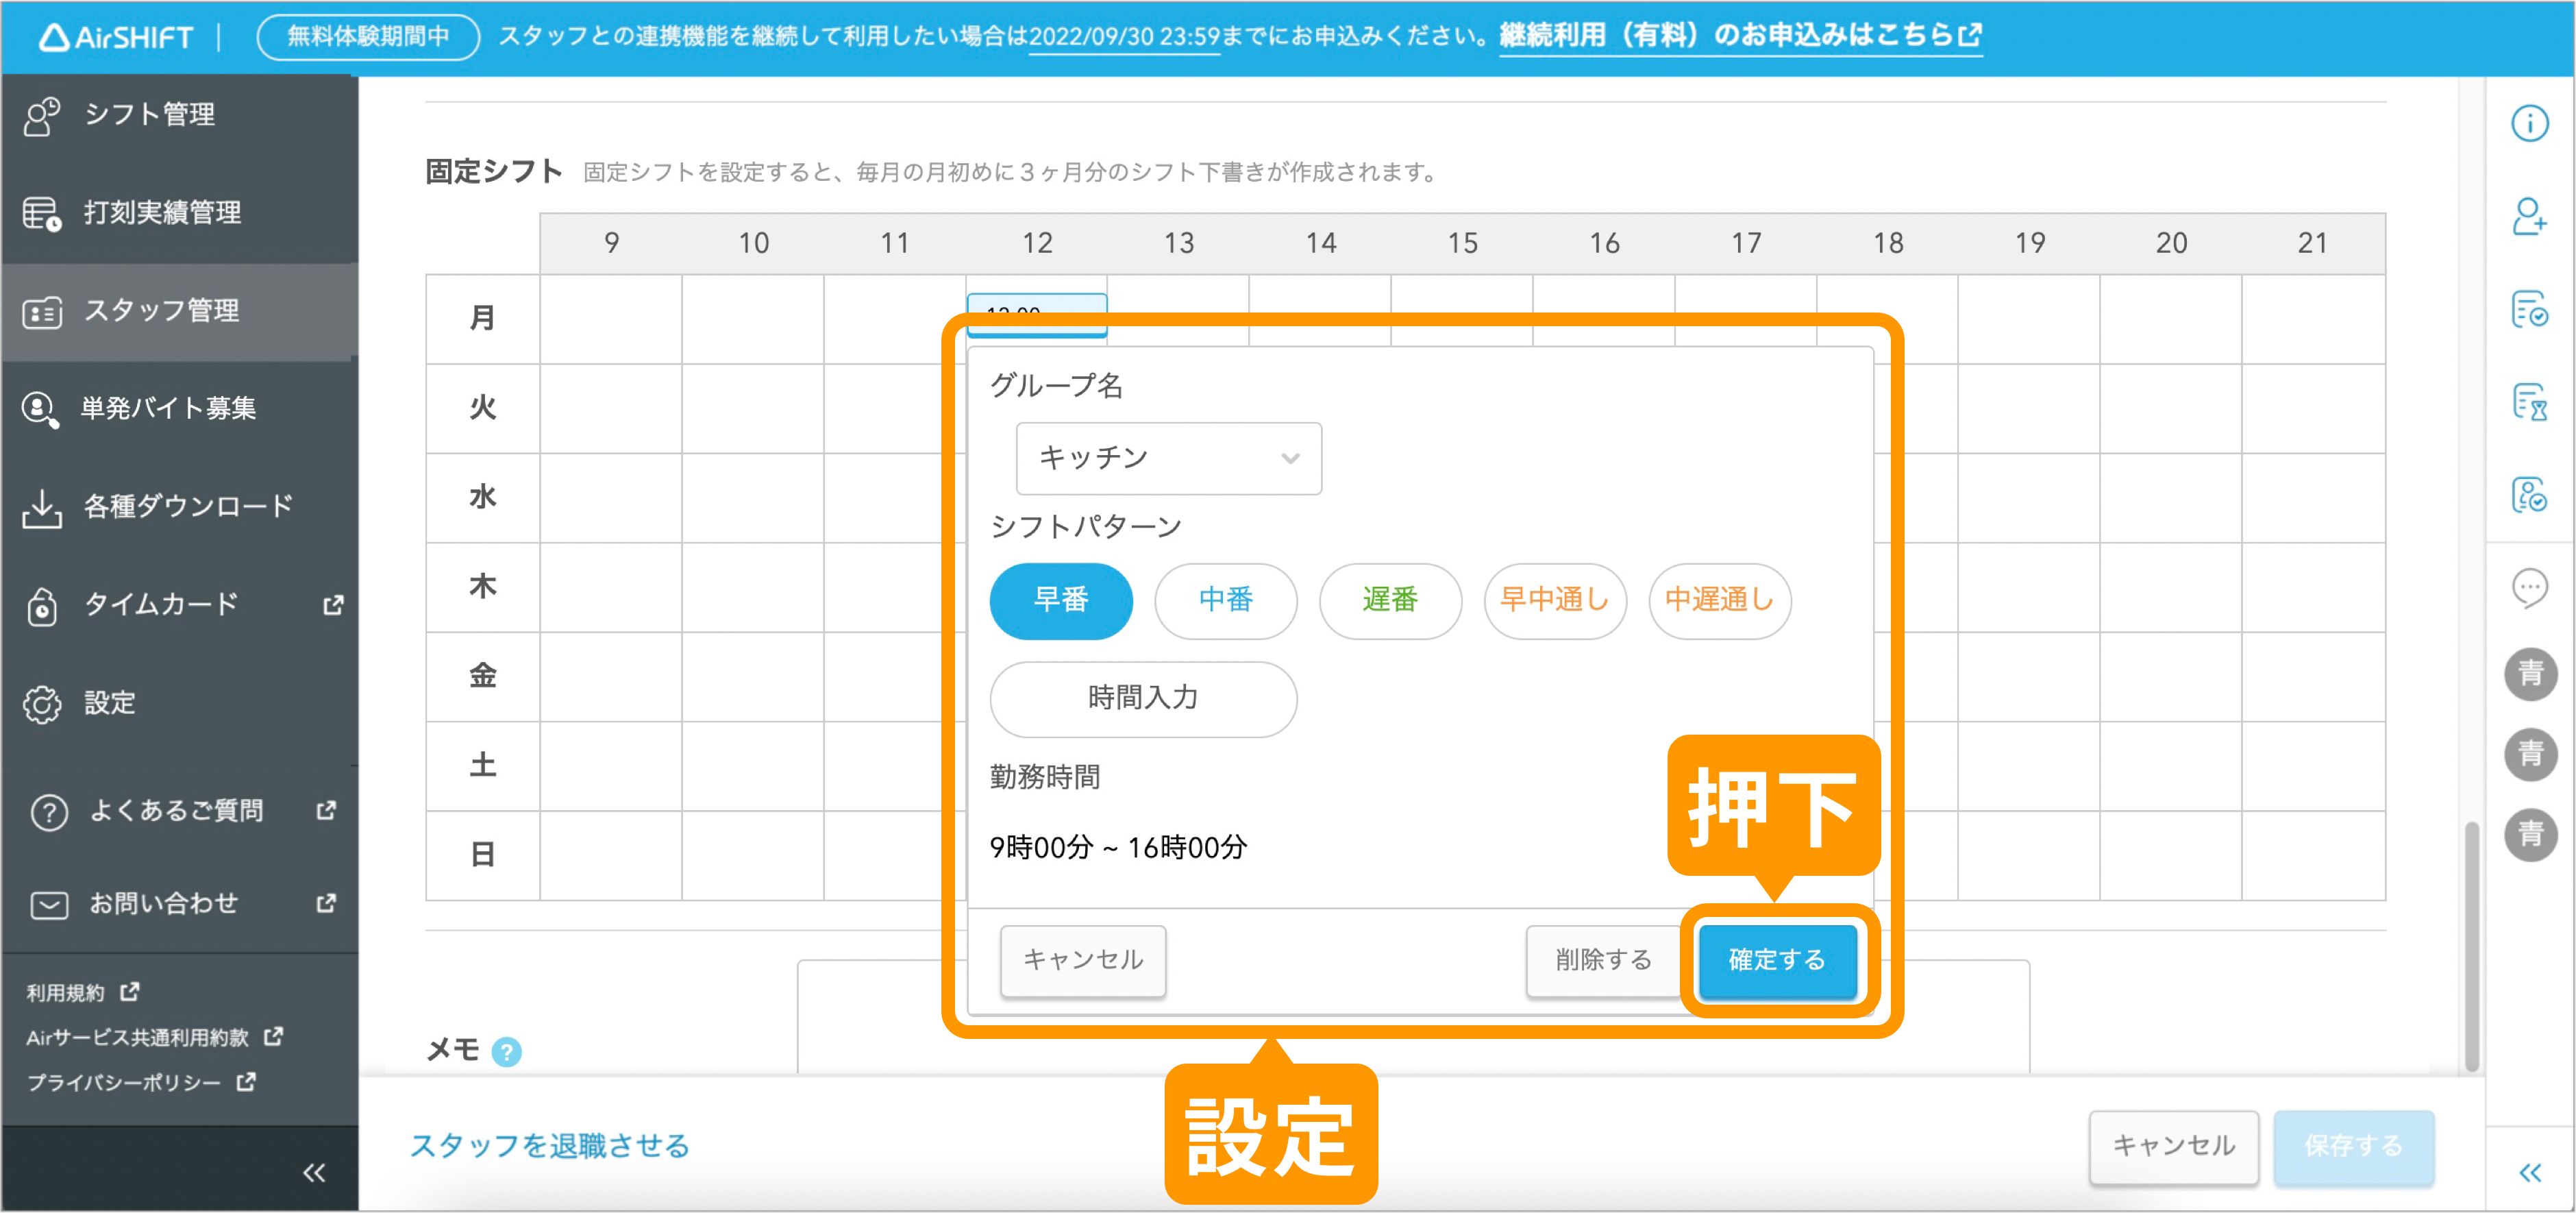Image resolution: width=2576 pixels, height=1213 pixels.
Task: Open 設定 in sidebar
Action: click(179, 703)
